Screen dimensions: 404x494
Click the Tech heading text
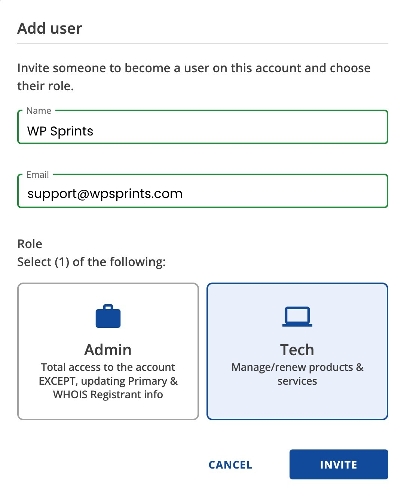297,350
